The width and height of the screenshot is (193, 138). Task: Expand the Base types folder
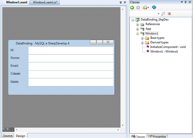142,38
